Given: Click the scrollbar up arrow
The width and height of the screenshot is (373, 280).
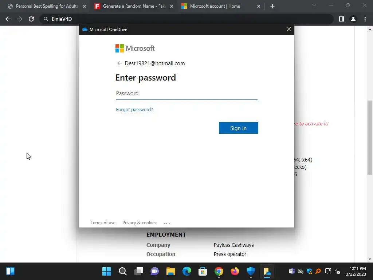Looking at the screenshot, I should click(x=370, y=29).
